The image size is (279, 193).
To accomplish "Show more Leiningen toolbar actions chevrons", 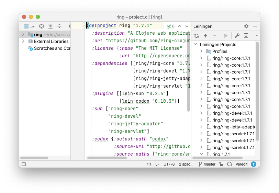I will 257,36.
